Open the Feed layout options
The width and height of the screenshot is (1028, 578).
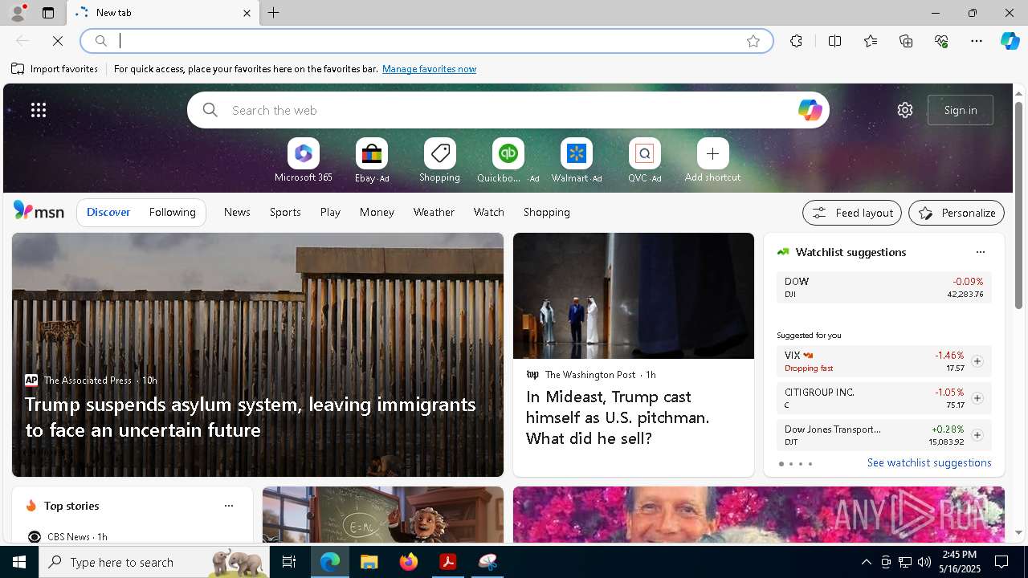click(852, 213)
